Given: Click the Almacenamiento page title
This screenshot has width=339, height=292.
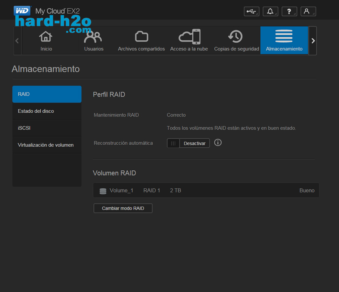Looking at the screenshot, I should [46, 69].
